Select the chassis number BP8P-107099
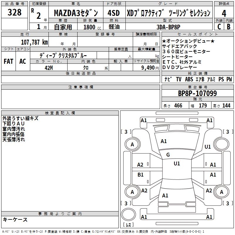The image size is (235, 235). click(x=197, y=93)
